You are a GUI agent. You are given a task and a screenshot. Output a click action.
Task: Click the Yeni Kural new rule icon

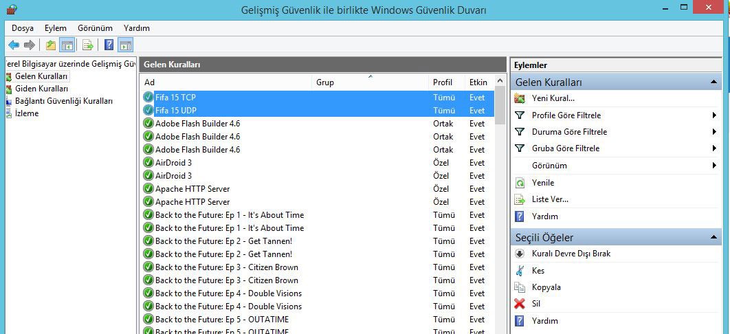pos(520,98)
